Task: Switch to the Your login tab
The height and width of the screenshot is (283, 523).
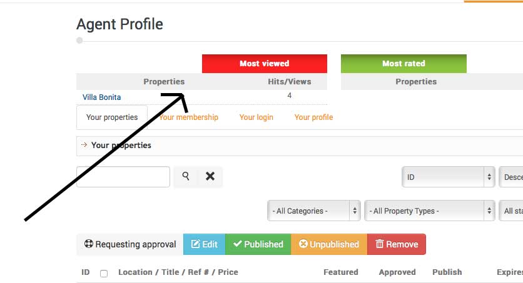Action: tap(256, 117)
